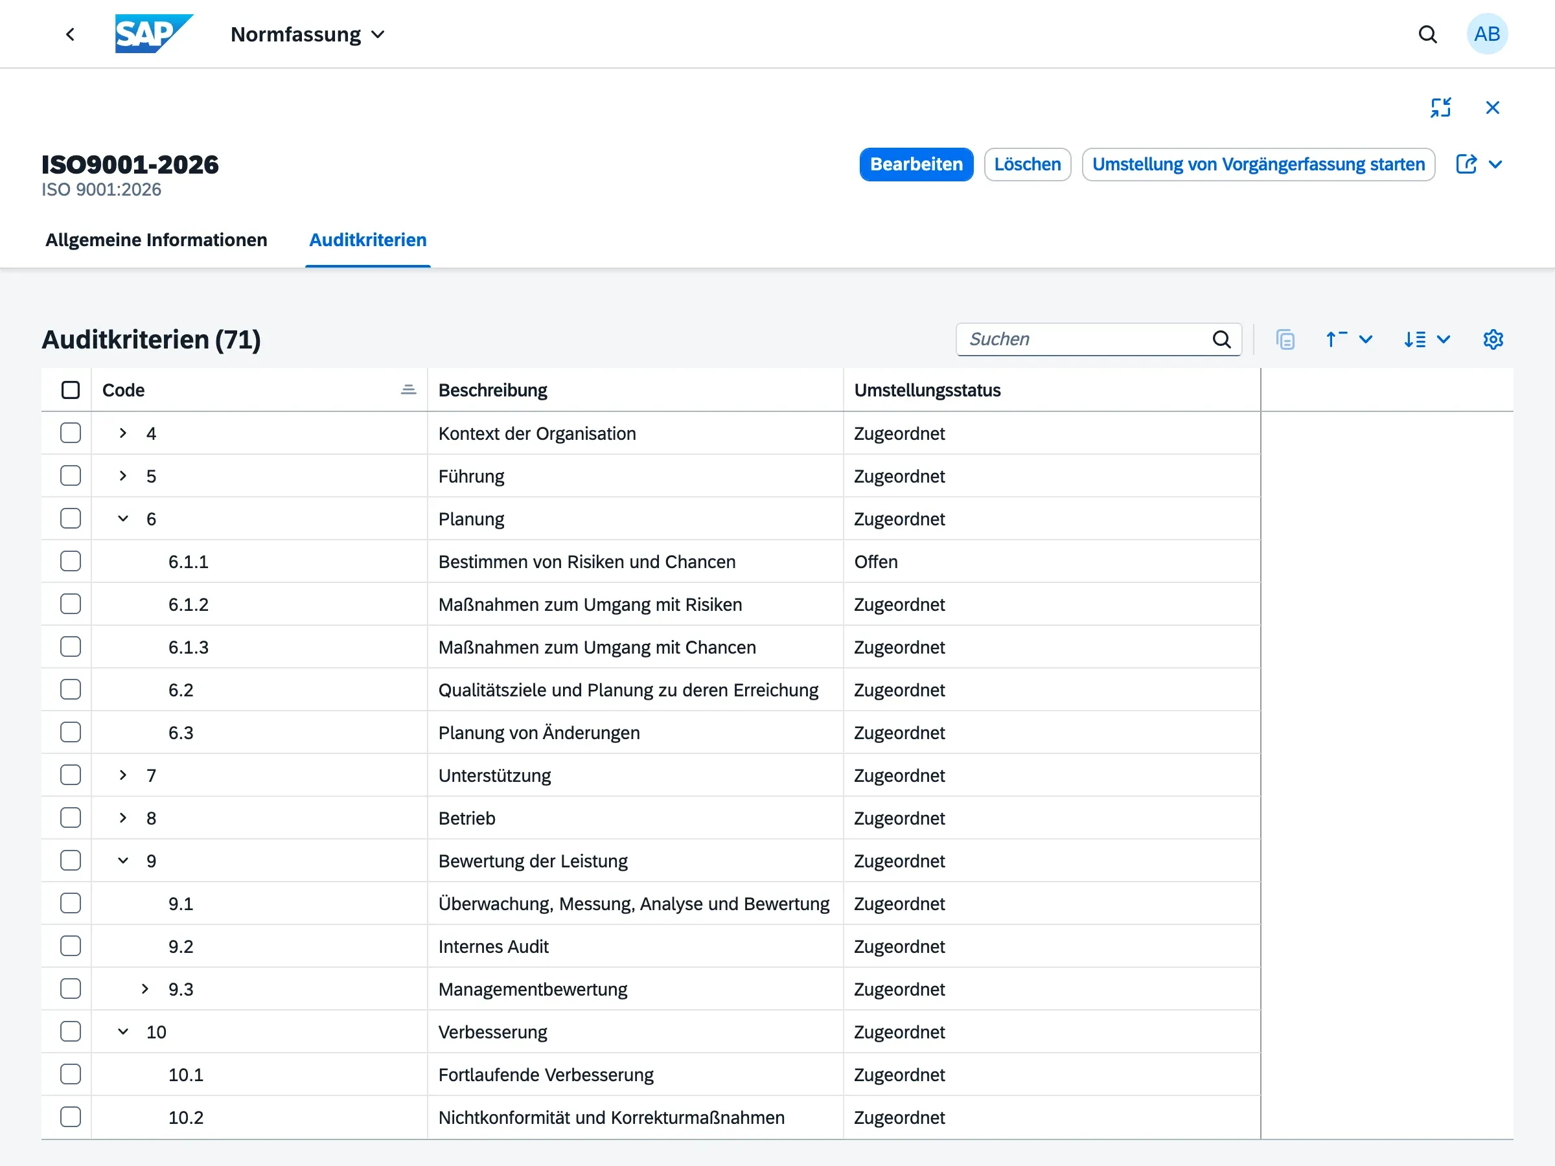Select the Auditkriterien tab
Viewport: 1555px width, 1166px height.
click(x=367, y=240)
